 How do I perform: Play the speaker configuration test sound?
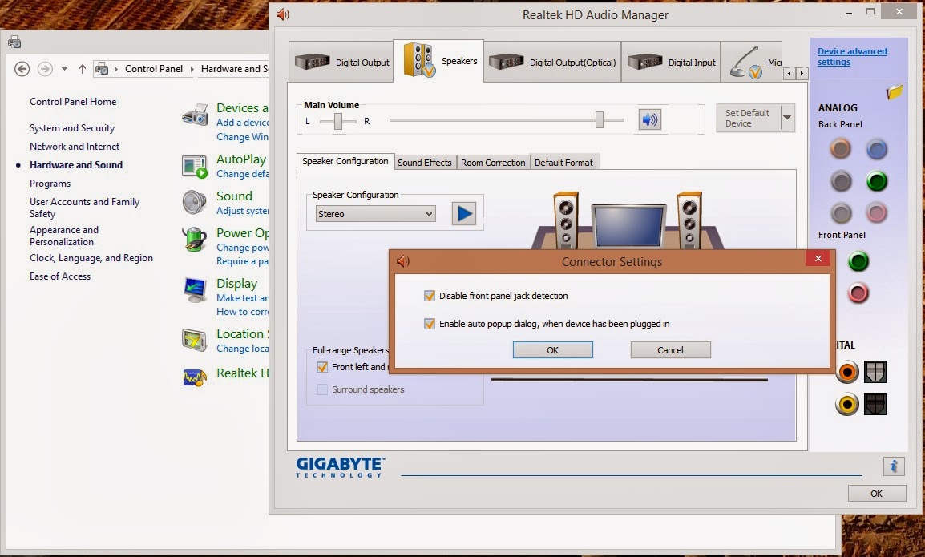pos(463,214)
